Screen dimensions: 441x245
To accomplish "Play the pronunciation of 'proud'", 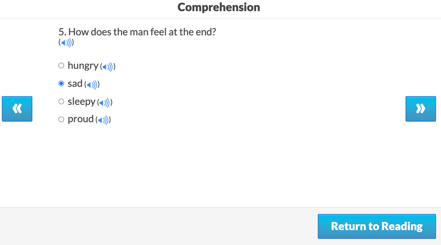I will [x=103, y=120].
